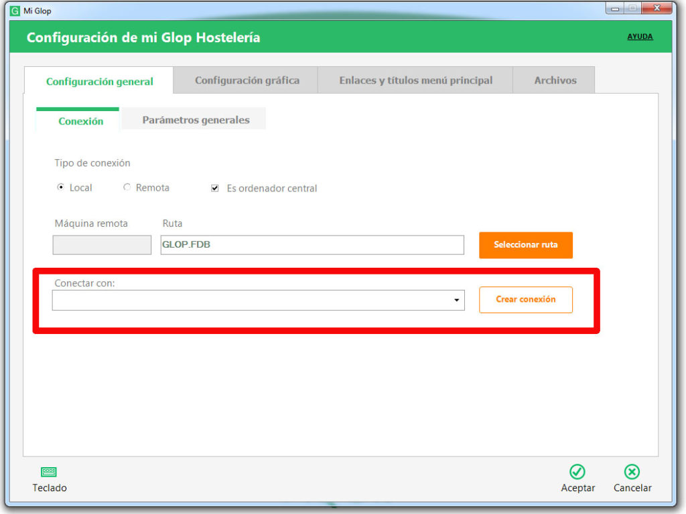Viewport: 686px width, 514px height.
Task: Click the green Aceptar checkmark icon
Action: tap(577, 472)
